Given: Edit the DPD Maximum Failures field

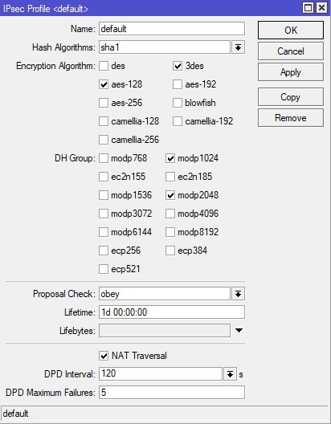Looking at the screenshot, I should (172, 393).
